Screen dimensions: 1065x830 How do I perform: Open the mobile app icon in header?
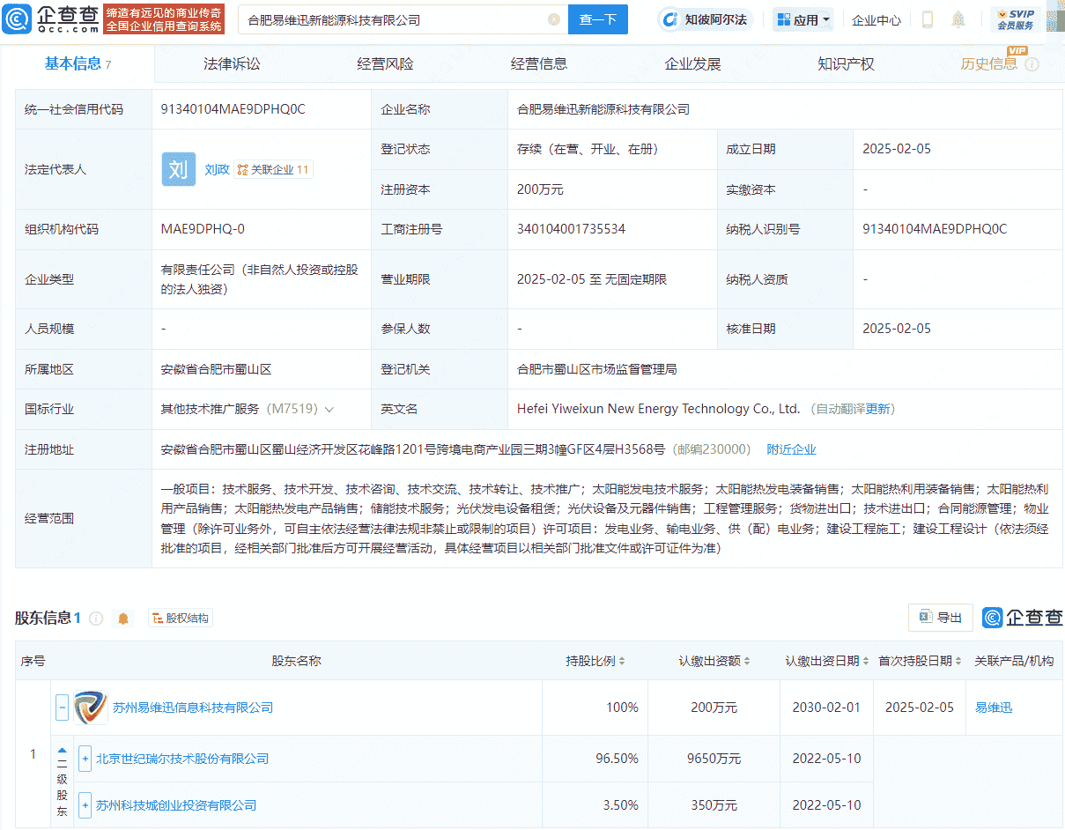(927, 19)
